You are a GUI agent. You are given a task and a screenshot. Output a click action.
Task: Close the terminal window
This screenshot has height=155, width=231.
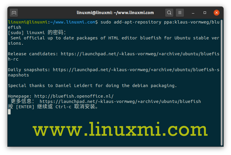tap(217, 13)
